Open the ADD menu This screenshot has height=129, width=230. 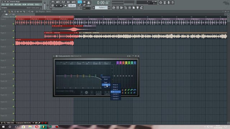(11, 5)
